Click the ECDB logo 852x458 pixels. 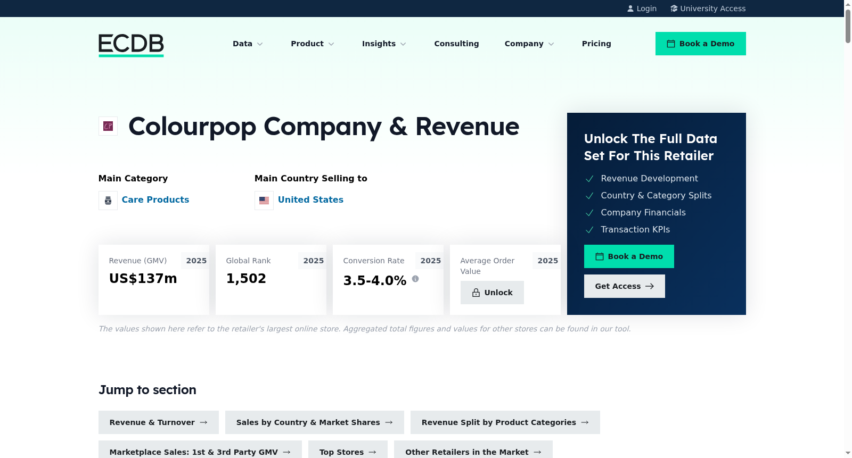tap(131, 45)
